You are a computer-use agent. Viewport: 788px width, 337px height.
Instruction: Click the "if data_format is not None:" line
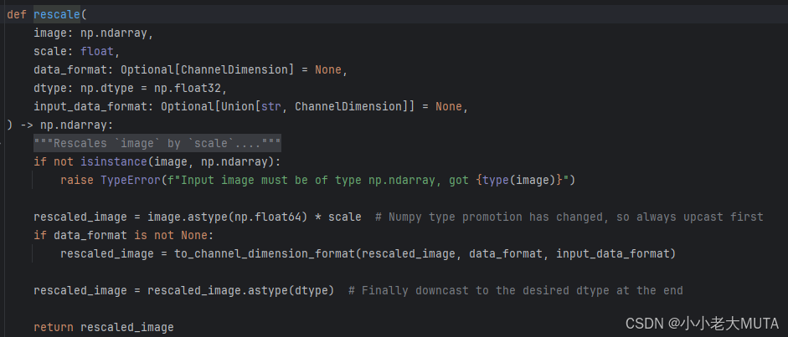point(124,236)
